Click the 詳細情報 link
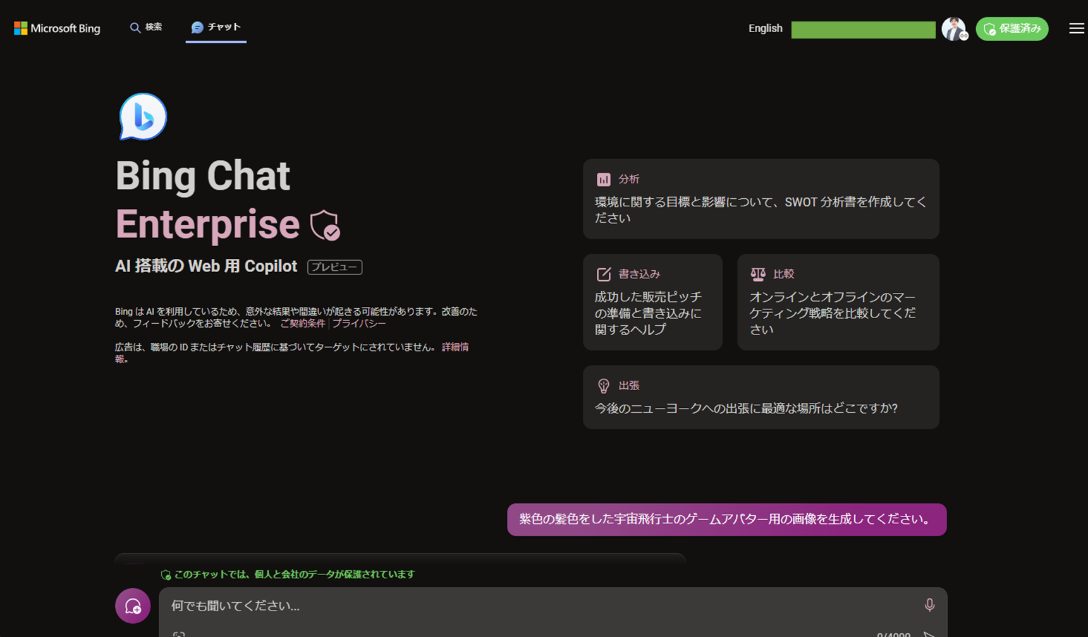 [x=455, y=347]
